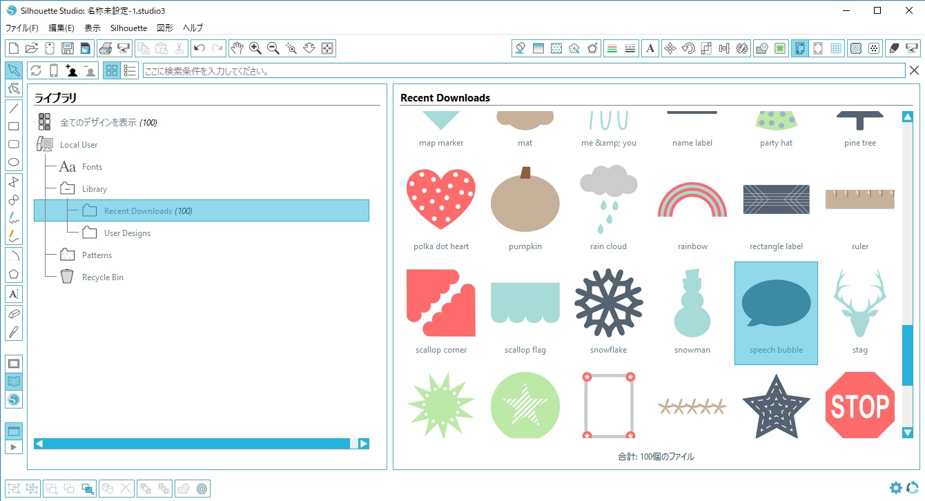Open the ヘルプ menu
The height and width of the screenshot is (501, 925).
pos(193,28)
